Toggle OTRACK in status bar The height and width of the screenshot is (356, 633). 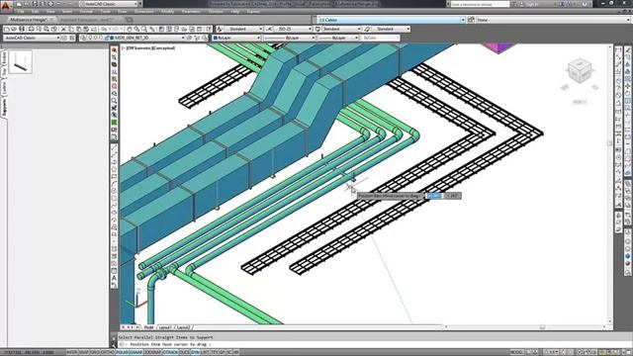pos(170,352)
